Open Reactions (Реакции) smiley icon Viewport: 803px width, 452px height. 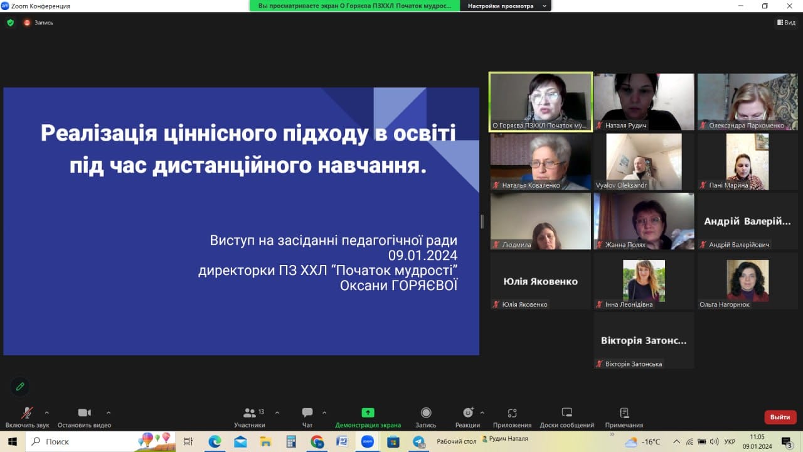[x=467, y=412]
